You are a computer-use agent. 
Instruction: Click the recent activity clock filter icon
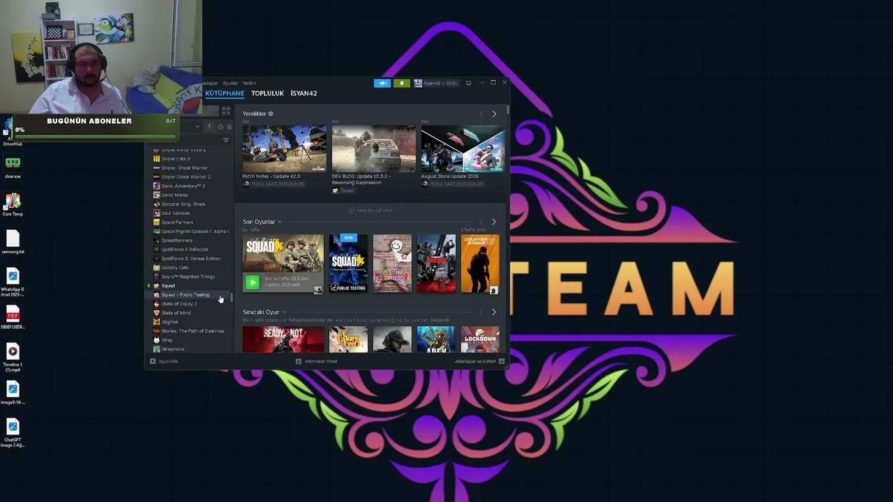click(x=220, y=127)
